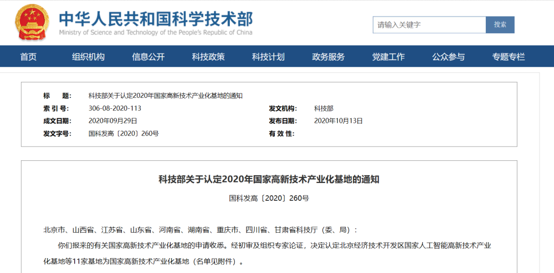
Task: Open the 公众参与 menu item
Action: (448, 56)
